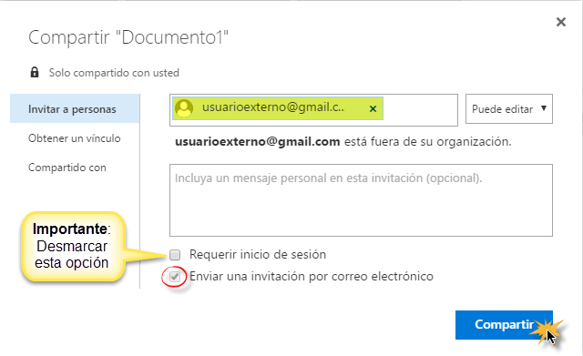Close the Compartir dialog with the X
The height and width of the screenshot is (356, 583).
(x=561, y=22)
